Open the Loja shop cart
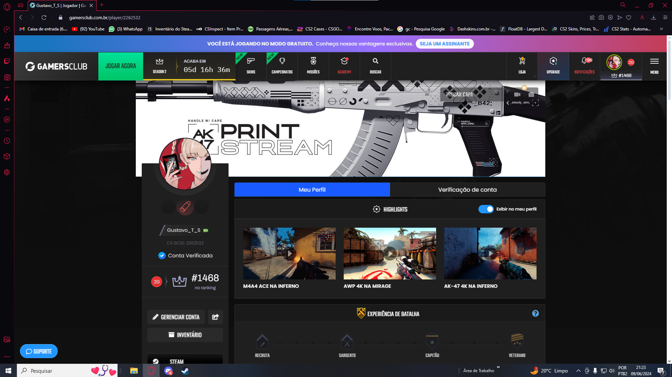The width and height of the screenshot is (672, 377). click(x=522, y=66)
